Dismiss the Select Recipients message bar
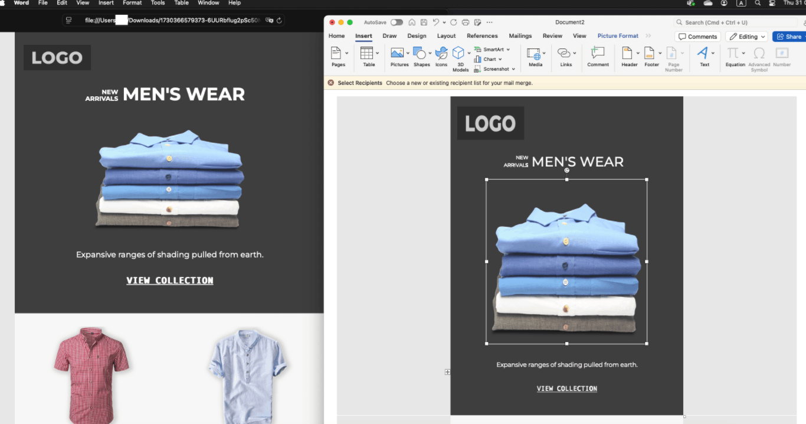The height and width of the screenshot is (424, 806). [x=331, y=83]
